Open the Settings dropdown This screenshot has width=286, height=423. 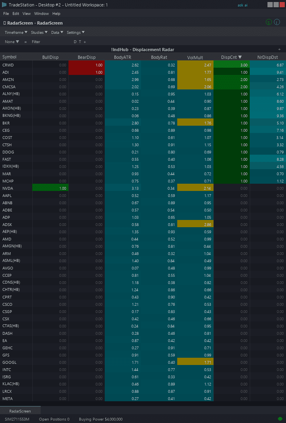tap(76, 32)
